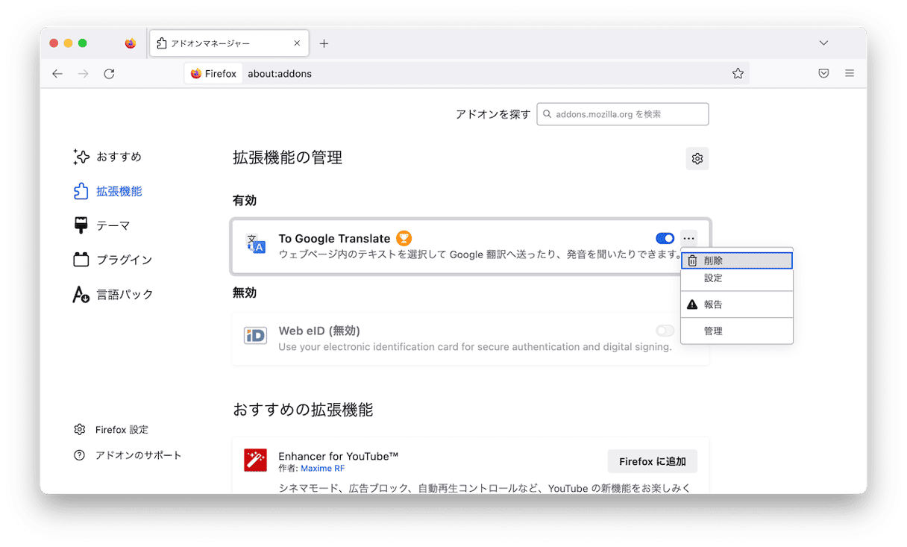The height and width of the screenshot is (547, 907).
Task: Open the list all tabs chevron
Action: (823, 43)
